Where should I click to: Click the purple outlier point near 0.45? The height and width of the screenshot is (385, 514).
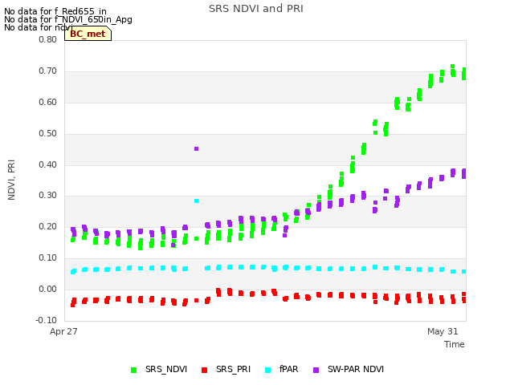tap(196, 149)
